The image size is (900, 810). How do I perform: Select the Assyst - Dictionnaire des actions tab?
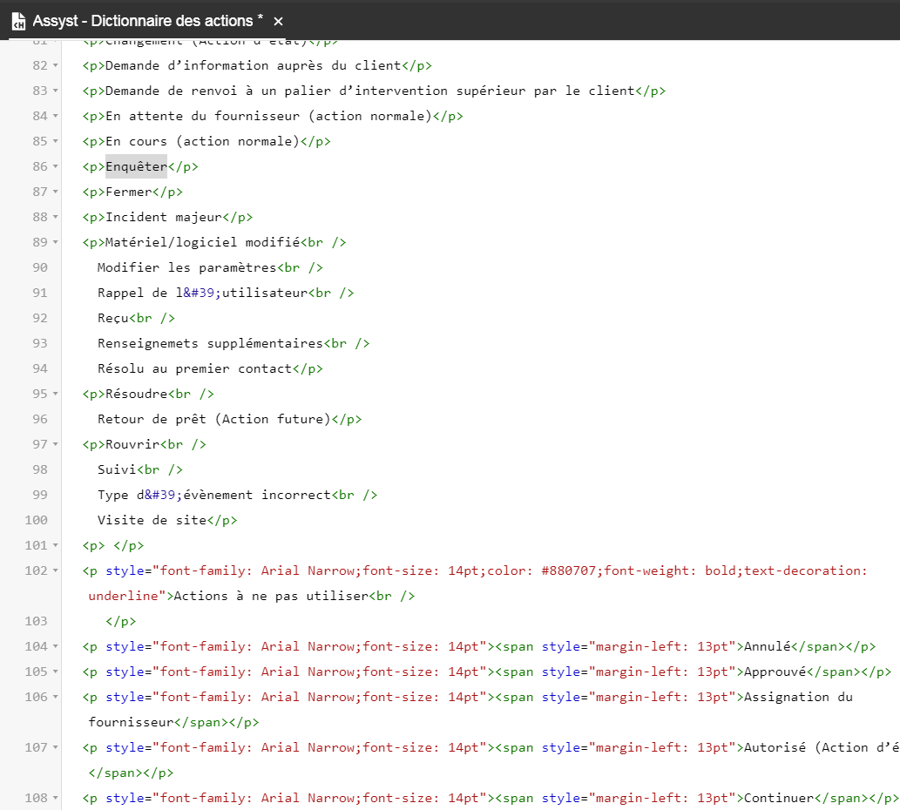tap(147, 21)
